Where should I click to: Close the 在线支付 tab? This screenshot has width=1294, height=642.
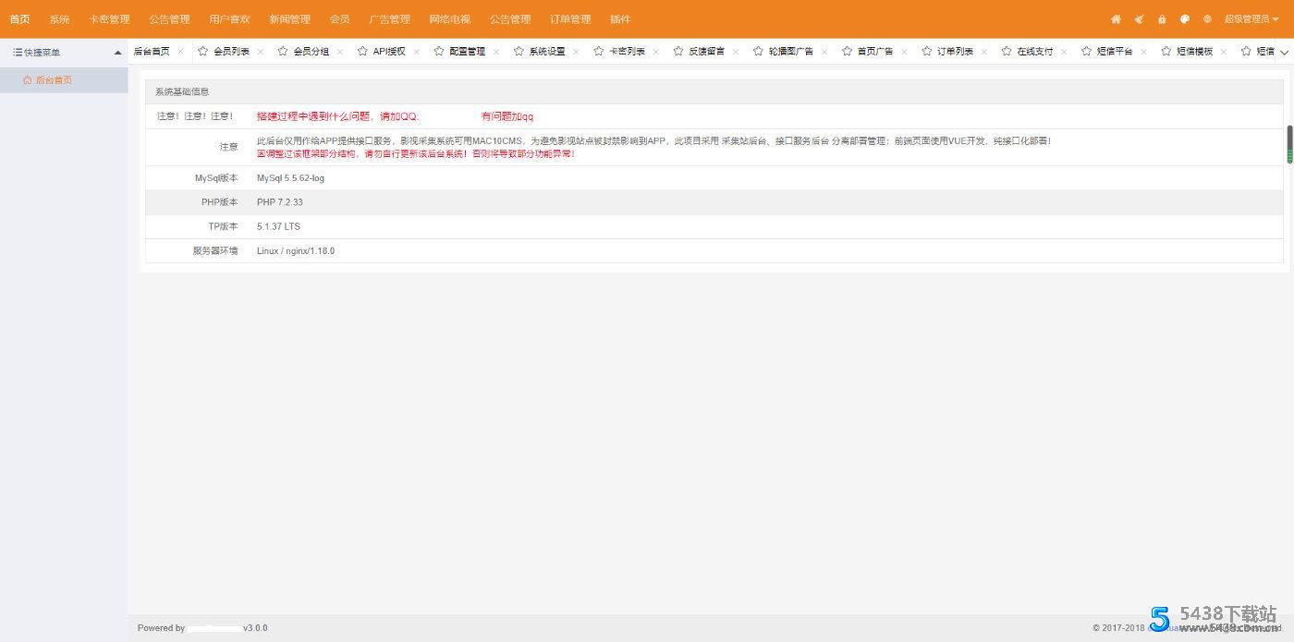tap(1064, 52)
